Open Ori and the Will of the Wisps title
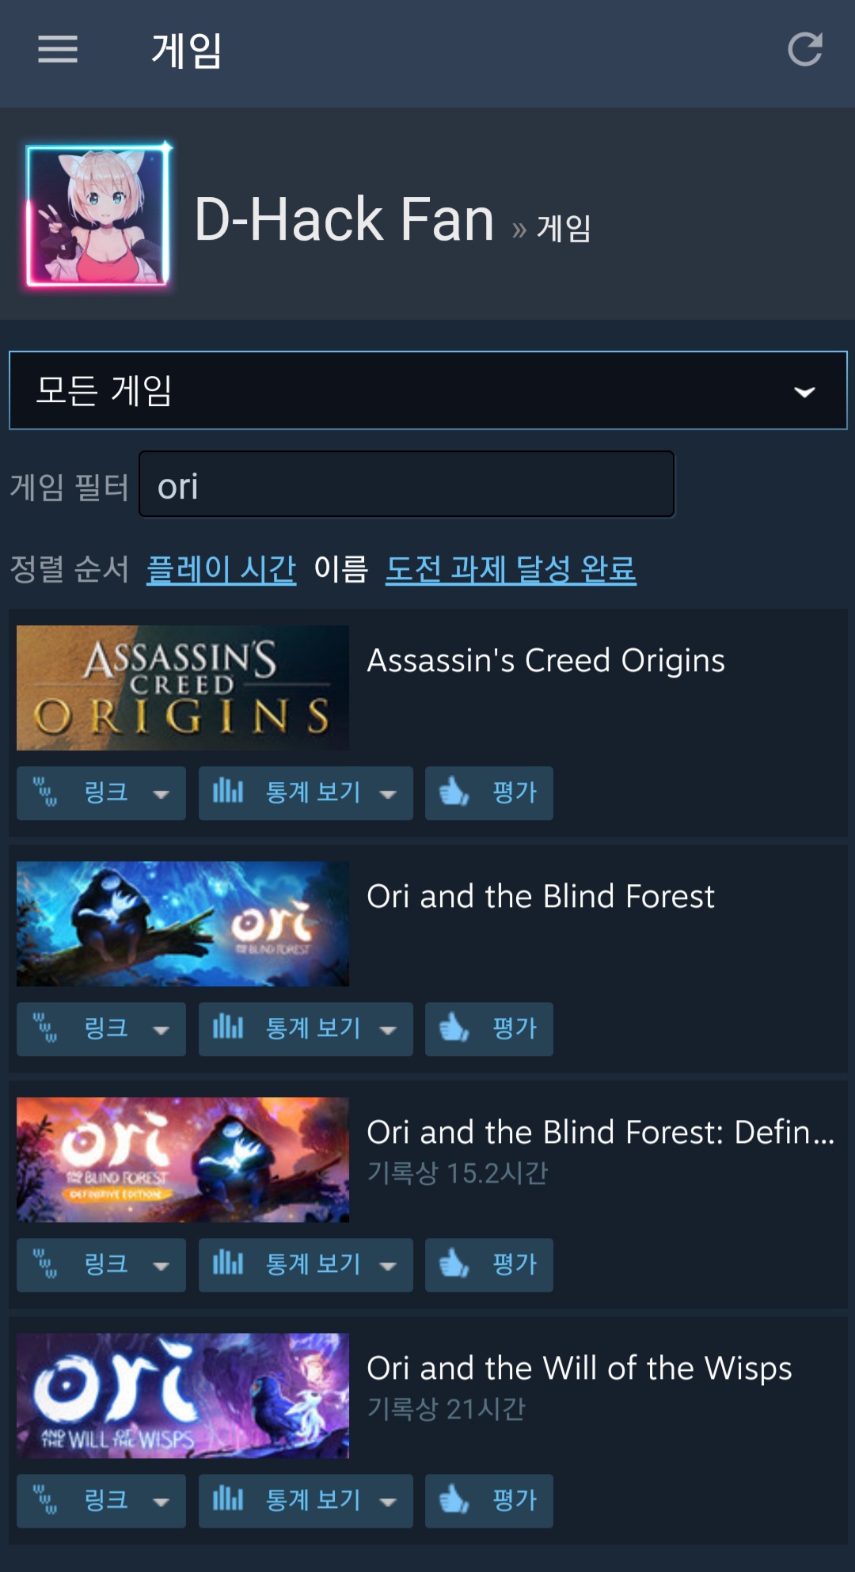Viewport: 855px width, 1572px height. [x=579, y=1368]
